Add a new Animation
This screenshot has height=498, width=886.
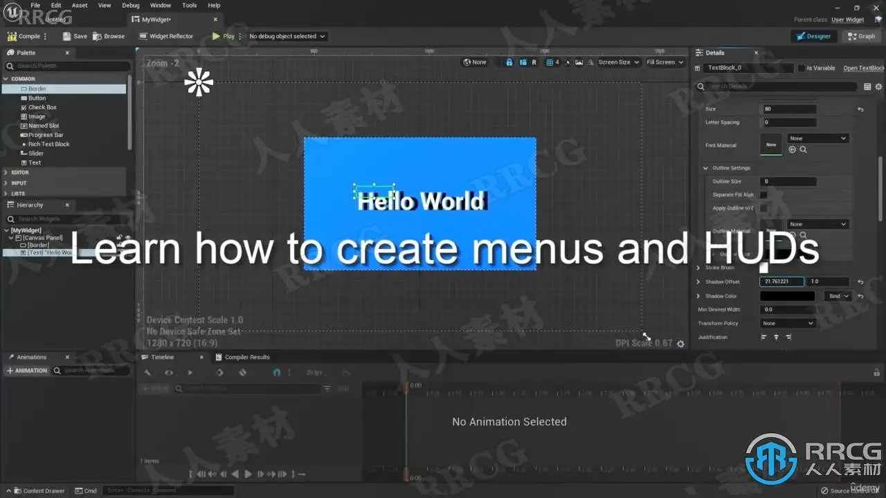click(x=27, y=371)
